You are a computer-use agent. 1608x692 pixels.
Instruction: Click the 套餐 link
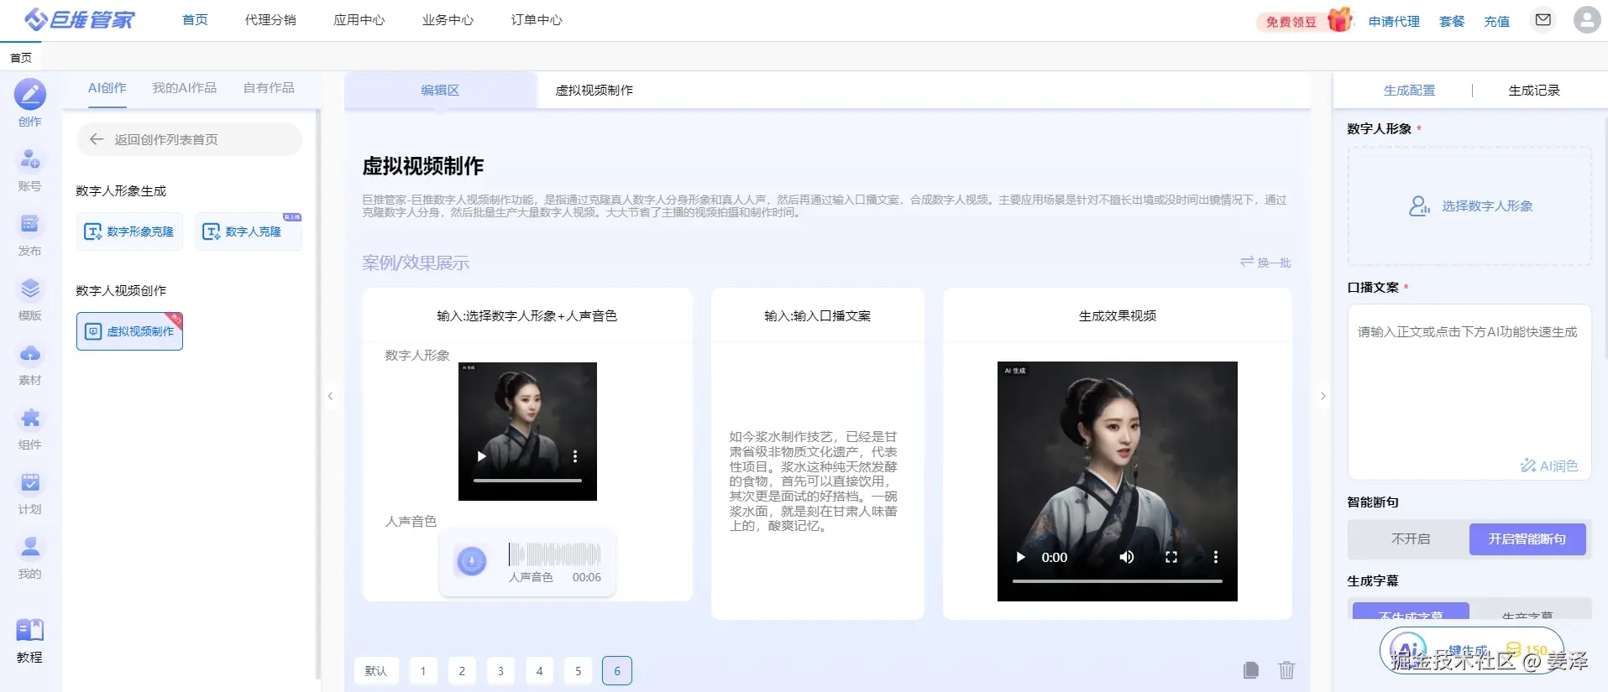[1452, 21]
